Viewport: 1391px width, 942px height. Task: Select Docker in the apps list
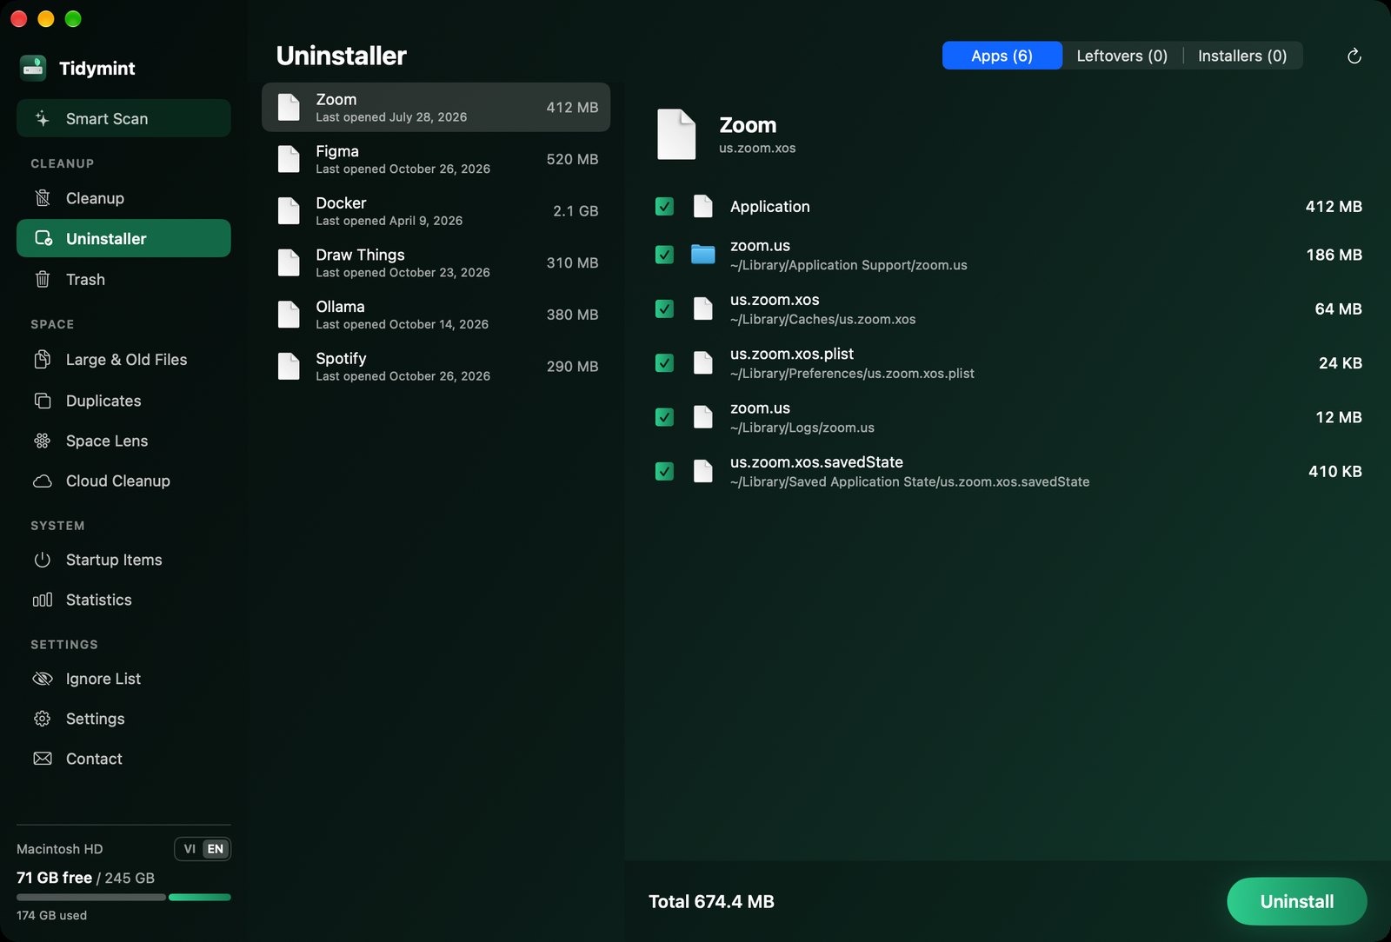pyautogui.click(x=436, y=211)
